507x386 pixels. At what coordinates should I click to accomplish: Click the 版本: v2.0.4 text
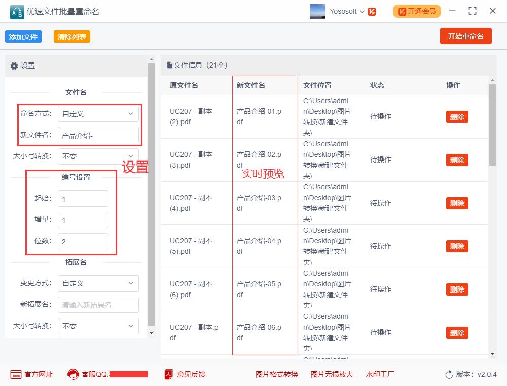click(x=476, y=375)
